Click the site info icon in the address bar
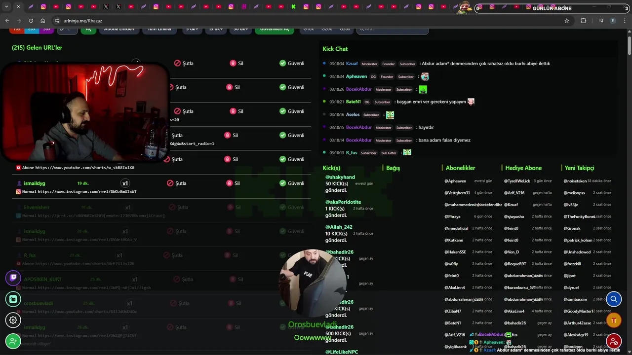The width and height of the screenshot is (632, 355). pyautogui.click(x=57, y=21)
